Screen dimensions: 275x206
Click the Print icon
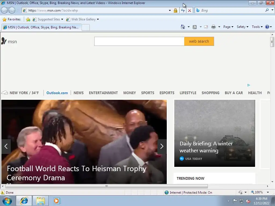[213, 27]
